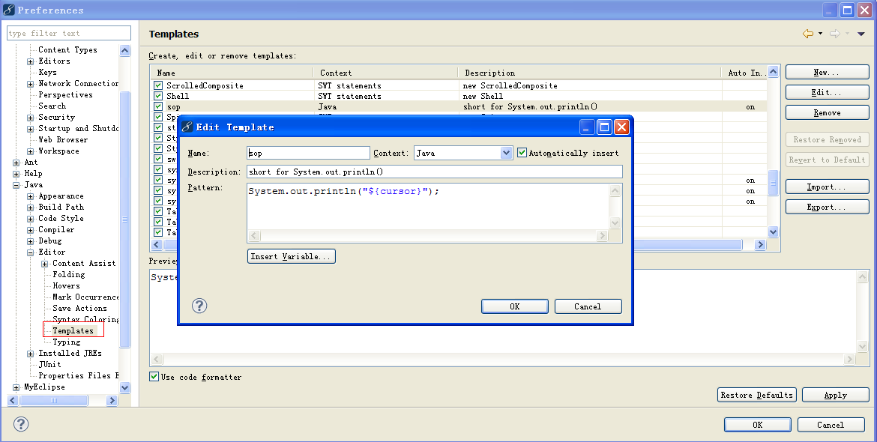The image size is (877, 442).
Task: Click Insert Variable button
Action: [292, 256]
